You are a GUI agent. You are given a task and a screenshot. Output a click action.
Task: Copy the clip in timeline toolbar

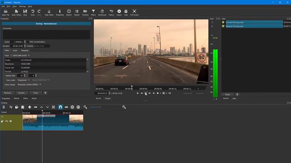pyautogui.click(x=17, y=107)
